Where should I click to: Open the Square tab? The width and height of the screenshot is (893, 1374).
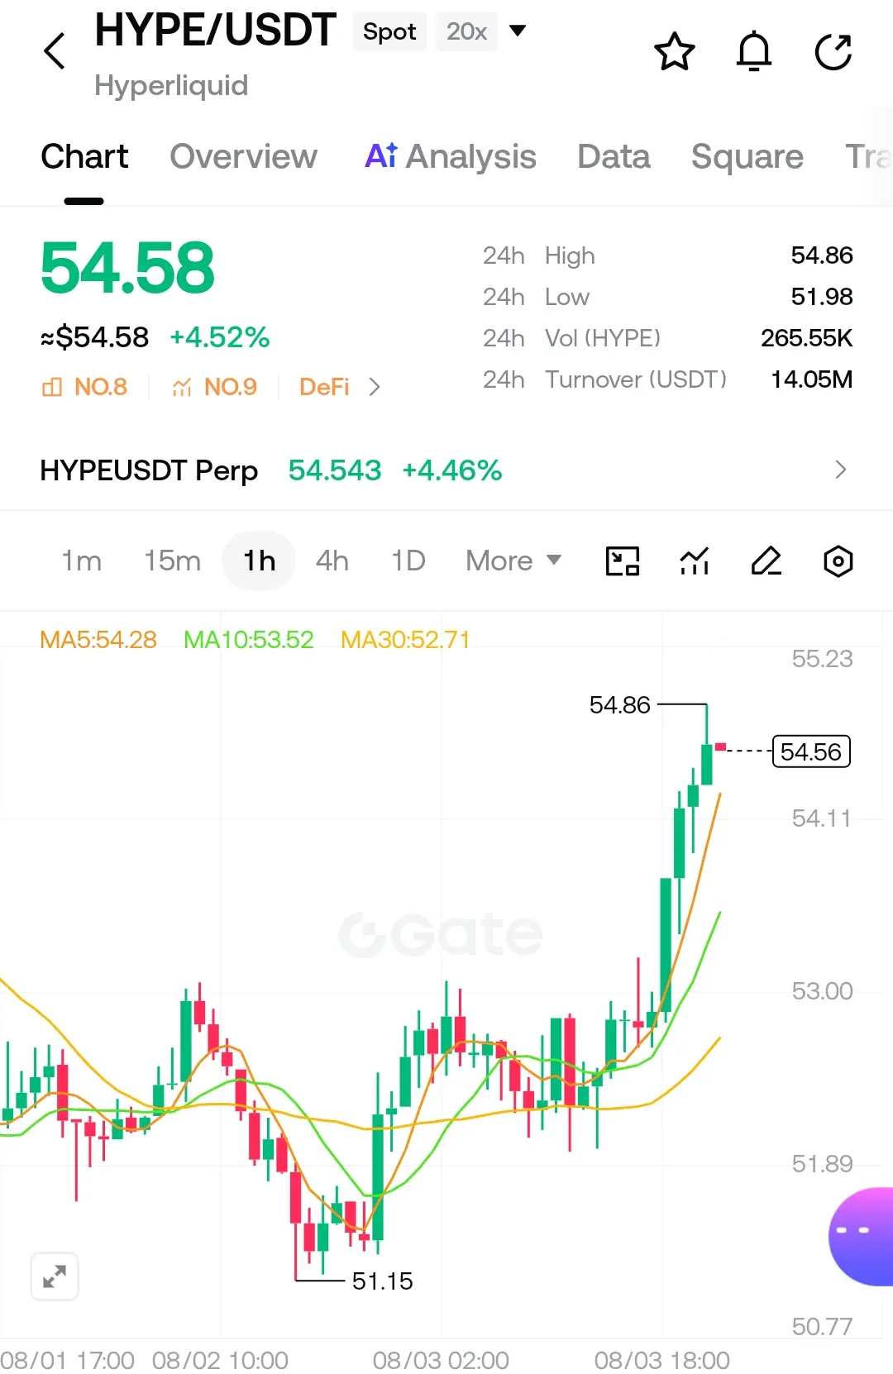pos(747,156)
